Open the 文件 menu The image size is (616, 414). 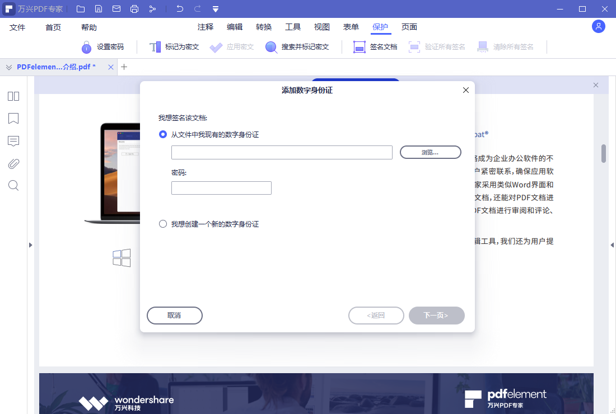[17, 26]
